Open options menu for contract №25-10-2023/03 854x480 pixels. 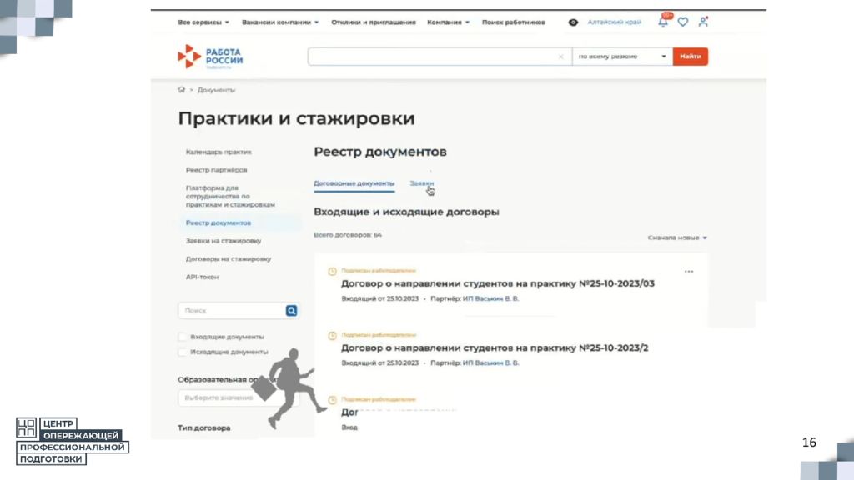click(x=689, y=271)
